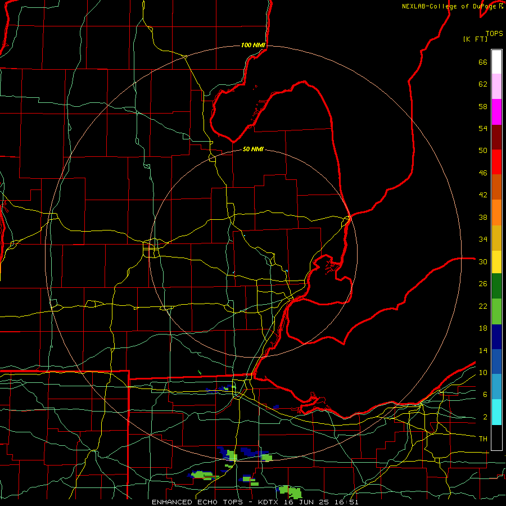
Task: Click the dark green 26 kft swatch
Action: (x=496, y=286)
